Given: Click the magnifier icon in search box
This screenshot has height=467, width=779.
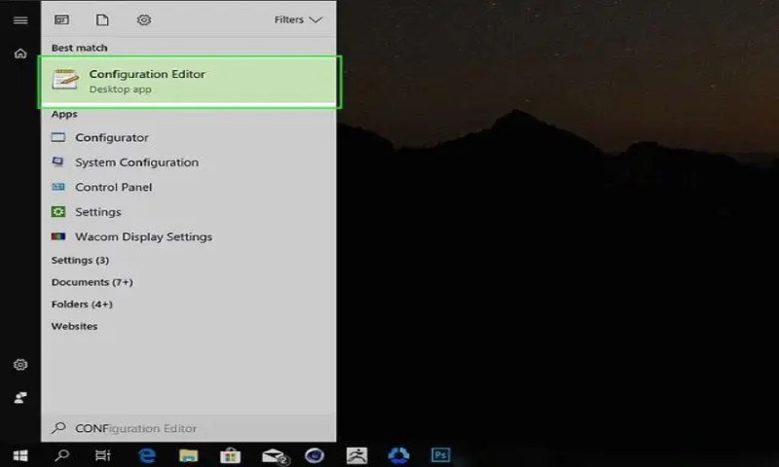Looking at the screenshot, I should click(58, 428).
